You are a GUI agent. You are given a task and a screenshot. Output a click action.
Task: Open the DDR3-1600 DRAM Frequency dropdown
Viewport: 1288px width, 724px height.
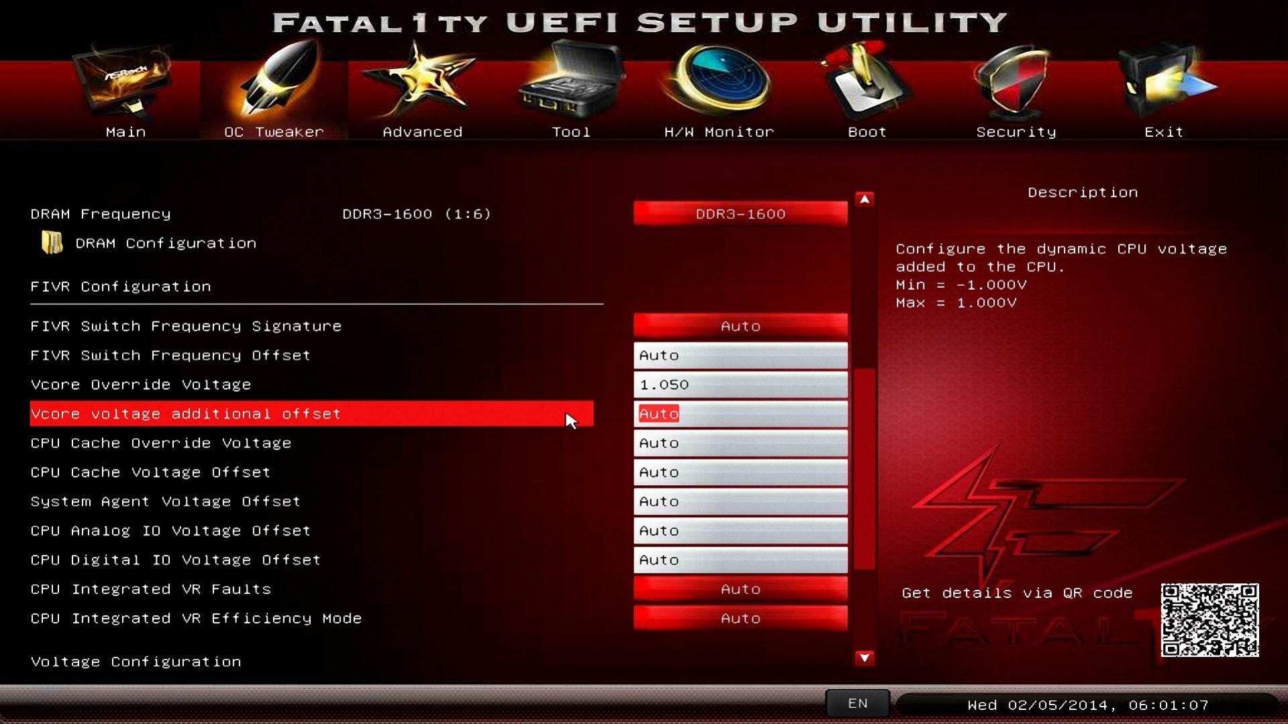click(740, 213)
